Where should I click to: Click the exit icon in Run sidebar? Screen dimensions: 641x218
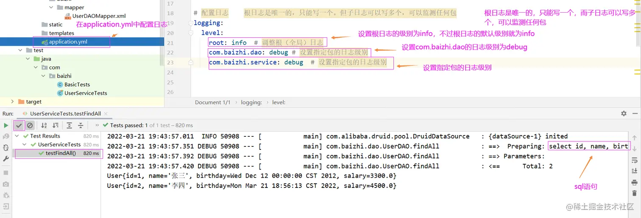pyautogui.click(x=6, y=206)
